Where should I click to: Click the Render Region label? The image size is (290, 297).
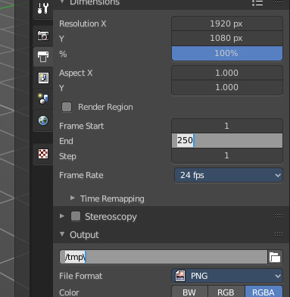(x=105, y=107)
